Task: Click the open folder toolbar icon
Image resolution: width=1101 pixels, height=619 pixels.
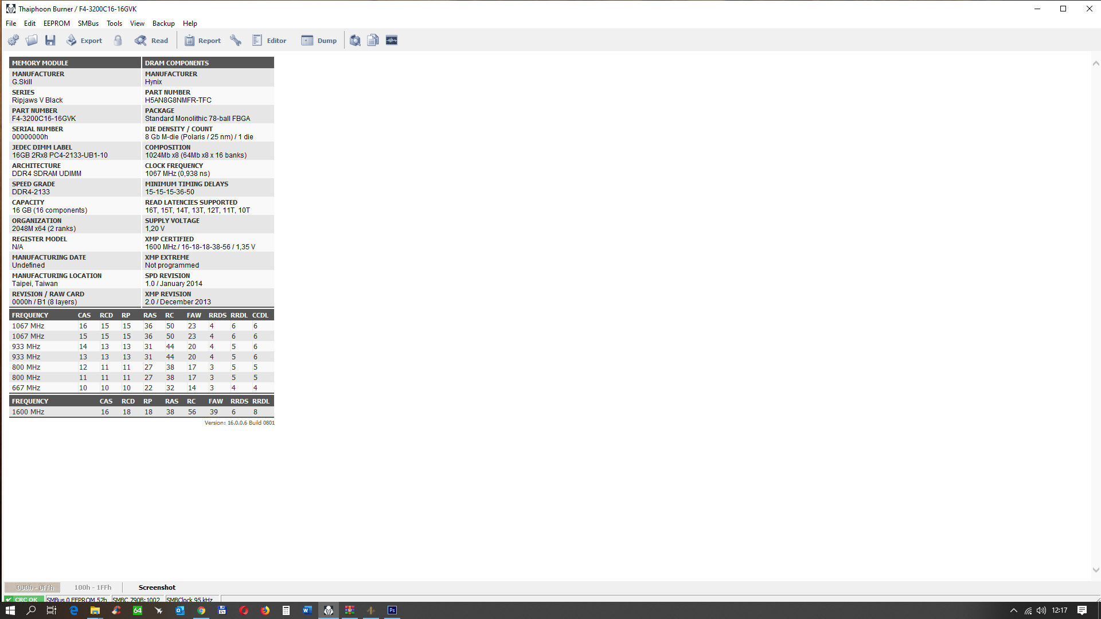Action: [x=32, y=40]
